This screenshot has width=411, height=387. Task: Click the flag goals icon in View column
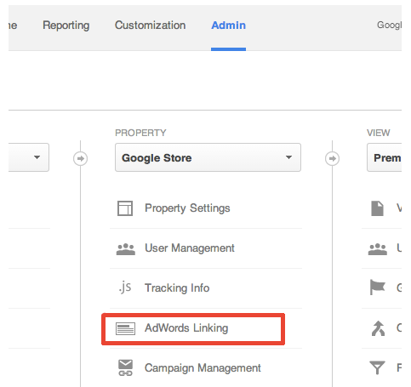(378, 287)
